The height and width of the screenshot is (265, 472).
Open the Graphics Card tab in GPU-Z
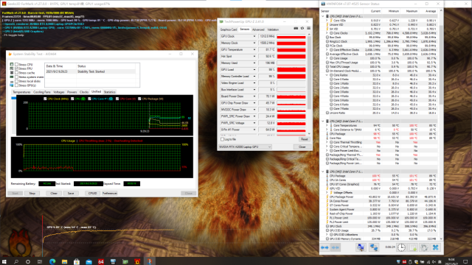coord(229,29)
